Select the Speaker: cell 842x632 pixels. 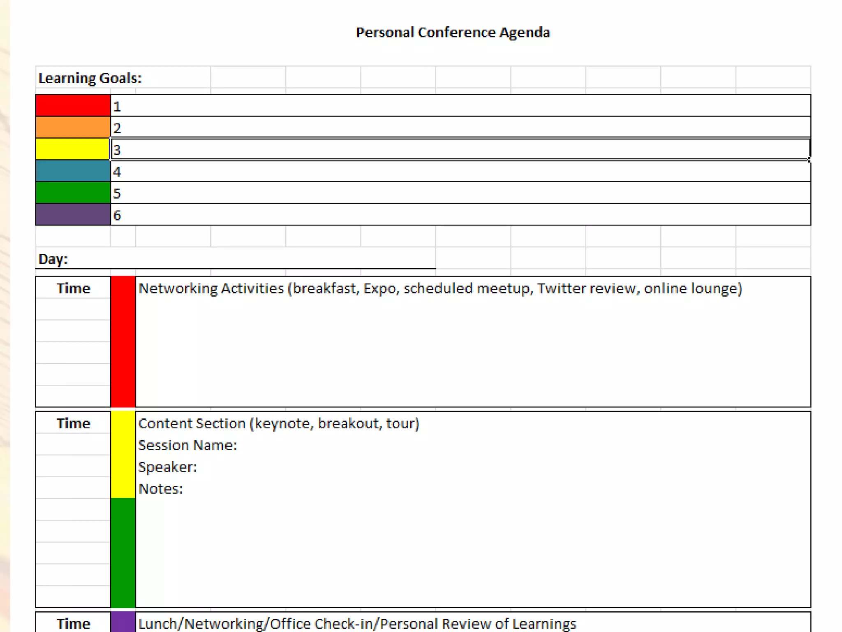tap(168, 467)
